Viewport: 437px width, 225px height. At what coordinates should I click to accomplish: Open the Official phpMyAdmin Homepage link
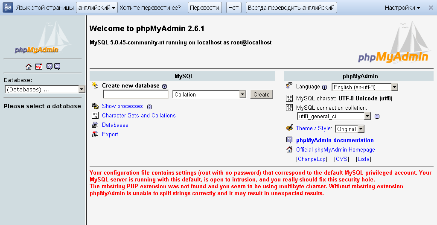335,150
